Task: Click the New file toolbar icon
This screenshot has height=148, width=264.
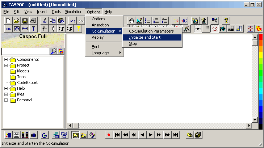Action: coord(8,21)
